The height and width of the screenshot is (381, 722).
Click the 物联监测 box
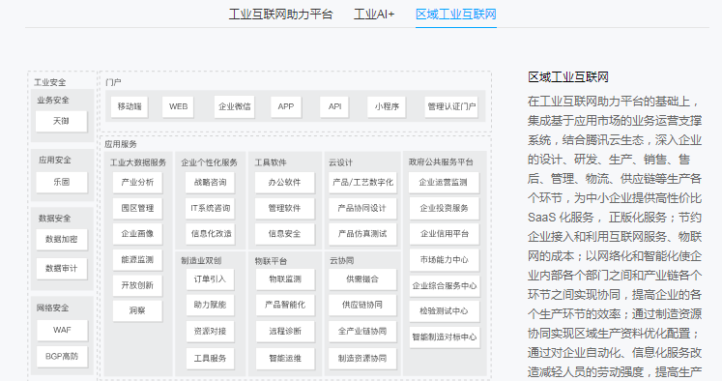click(x=285, y=279)
